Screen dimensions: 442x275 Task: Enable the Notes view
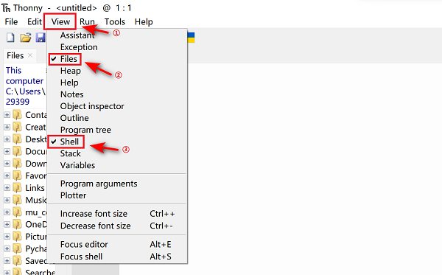pyautogui.click(x=72, y=94)
